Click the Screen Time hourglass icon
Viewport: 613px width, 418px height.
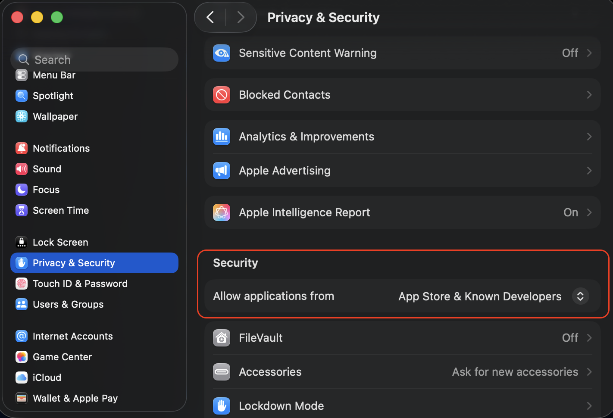(22, 210)
